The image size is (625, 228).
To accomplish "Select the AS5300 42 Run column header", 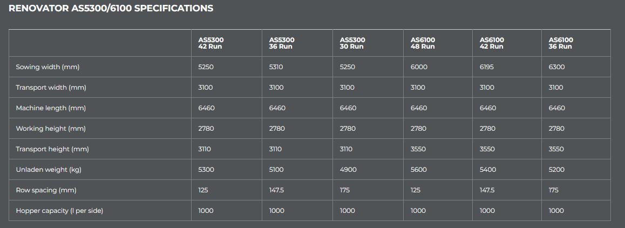I will click(210, 43).
